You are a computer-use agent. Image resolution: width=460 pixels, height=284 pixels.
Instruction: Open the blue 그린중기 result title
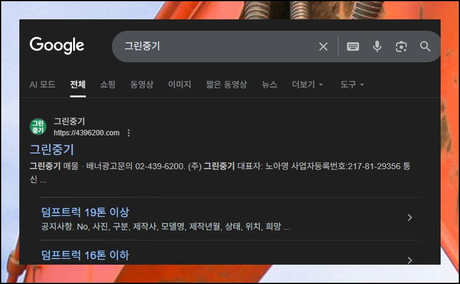(x=52, y=149)
